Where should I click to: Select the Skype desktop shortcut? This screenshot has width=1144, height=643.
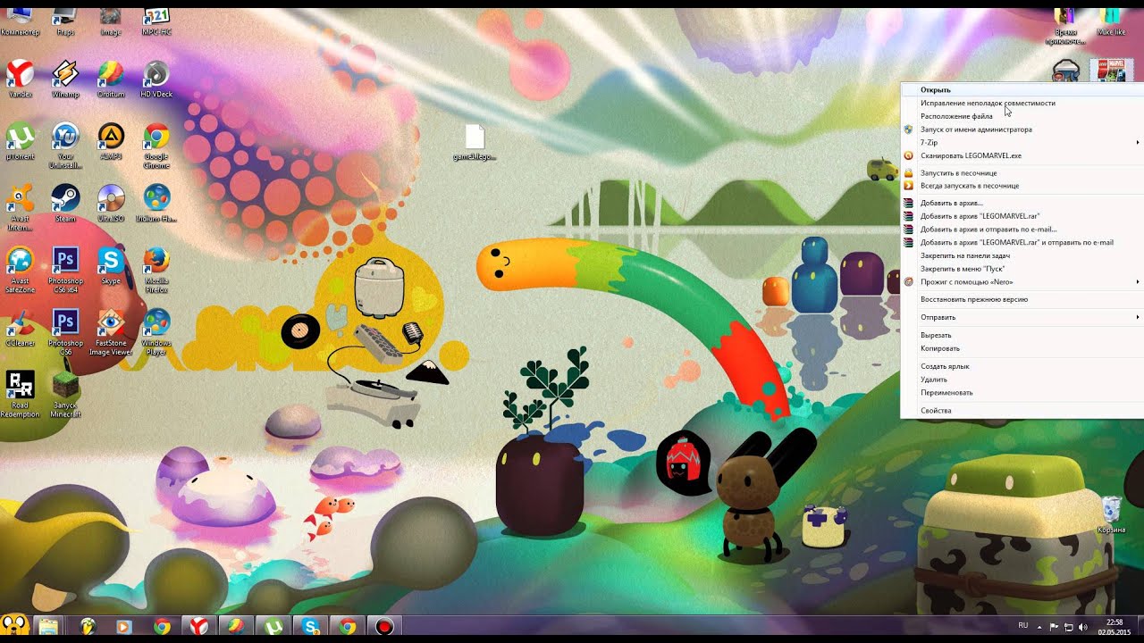point(111,266)
